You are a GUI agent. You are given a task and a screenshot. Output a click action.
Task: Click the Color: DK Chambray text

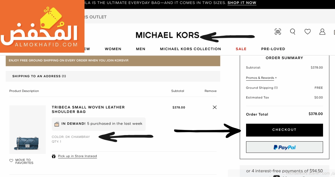pos(71,137)
